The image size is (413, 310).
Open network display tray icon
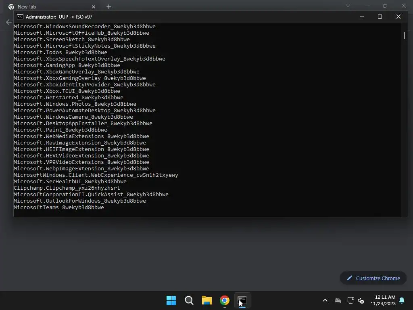pos(350,300)
